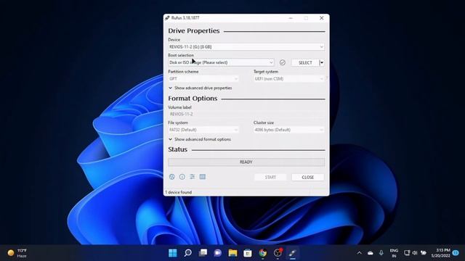Open the round app with red badge

278,253
